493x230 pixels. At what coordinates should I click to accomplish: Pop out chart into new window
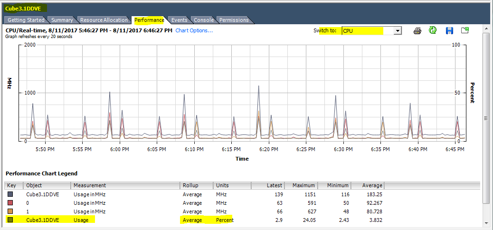(x=465, y=31)
